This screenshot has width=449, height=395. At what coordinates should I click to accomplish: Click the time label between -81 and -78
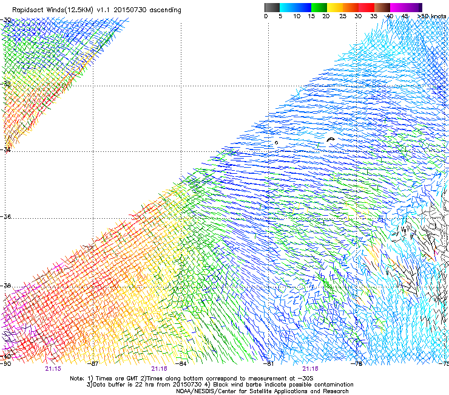(311, 369)
